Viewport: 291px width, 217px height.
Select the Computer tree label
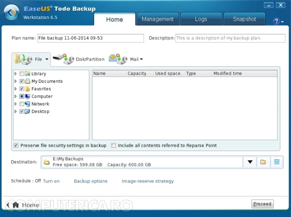42,96
